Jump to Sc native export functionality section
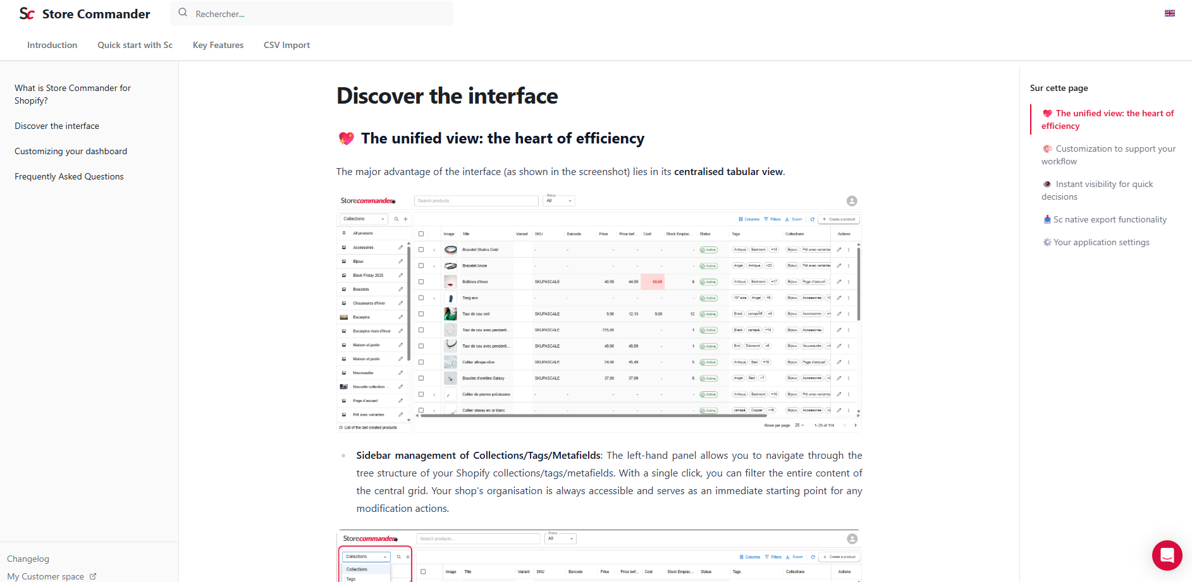 tap(1110, 219)
